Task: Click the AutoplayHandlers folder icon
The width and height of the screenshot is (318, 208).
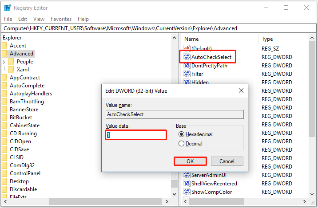Action: point(5,94)
